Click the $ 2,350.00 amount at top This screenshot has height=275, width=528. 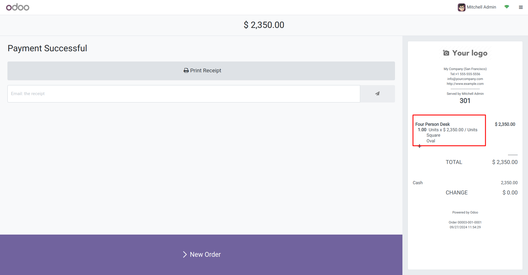(x=264, y=25)
